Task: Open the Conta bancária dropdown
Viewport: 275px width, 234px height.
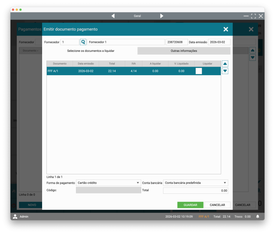Action: [x=195, y=183]
